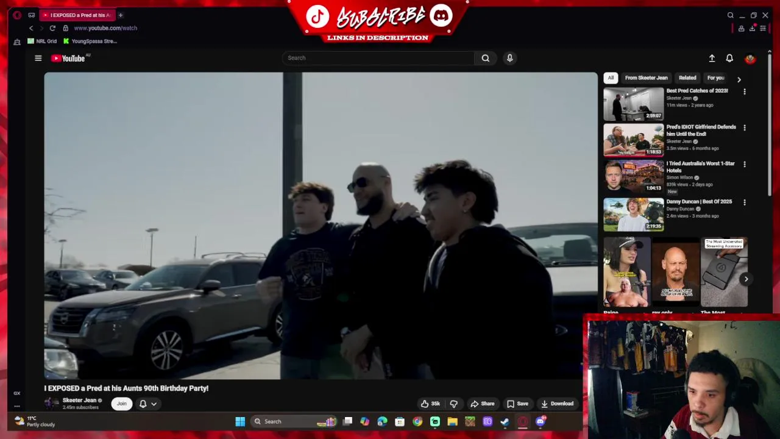Open options for Best Pred Catches of 2023
This screenshot has width=780, height=439.
point(744,91)
